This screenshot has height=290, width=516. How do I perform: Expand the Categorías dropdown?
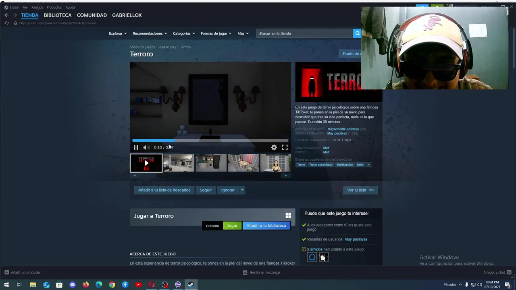(184, 33)
